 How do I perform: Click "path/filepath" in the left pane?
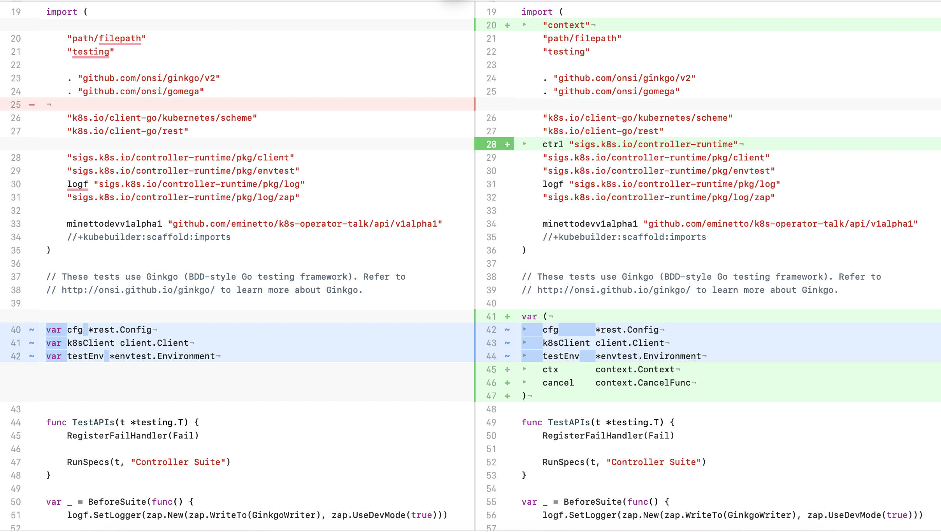click(x=107, y=39)
